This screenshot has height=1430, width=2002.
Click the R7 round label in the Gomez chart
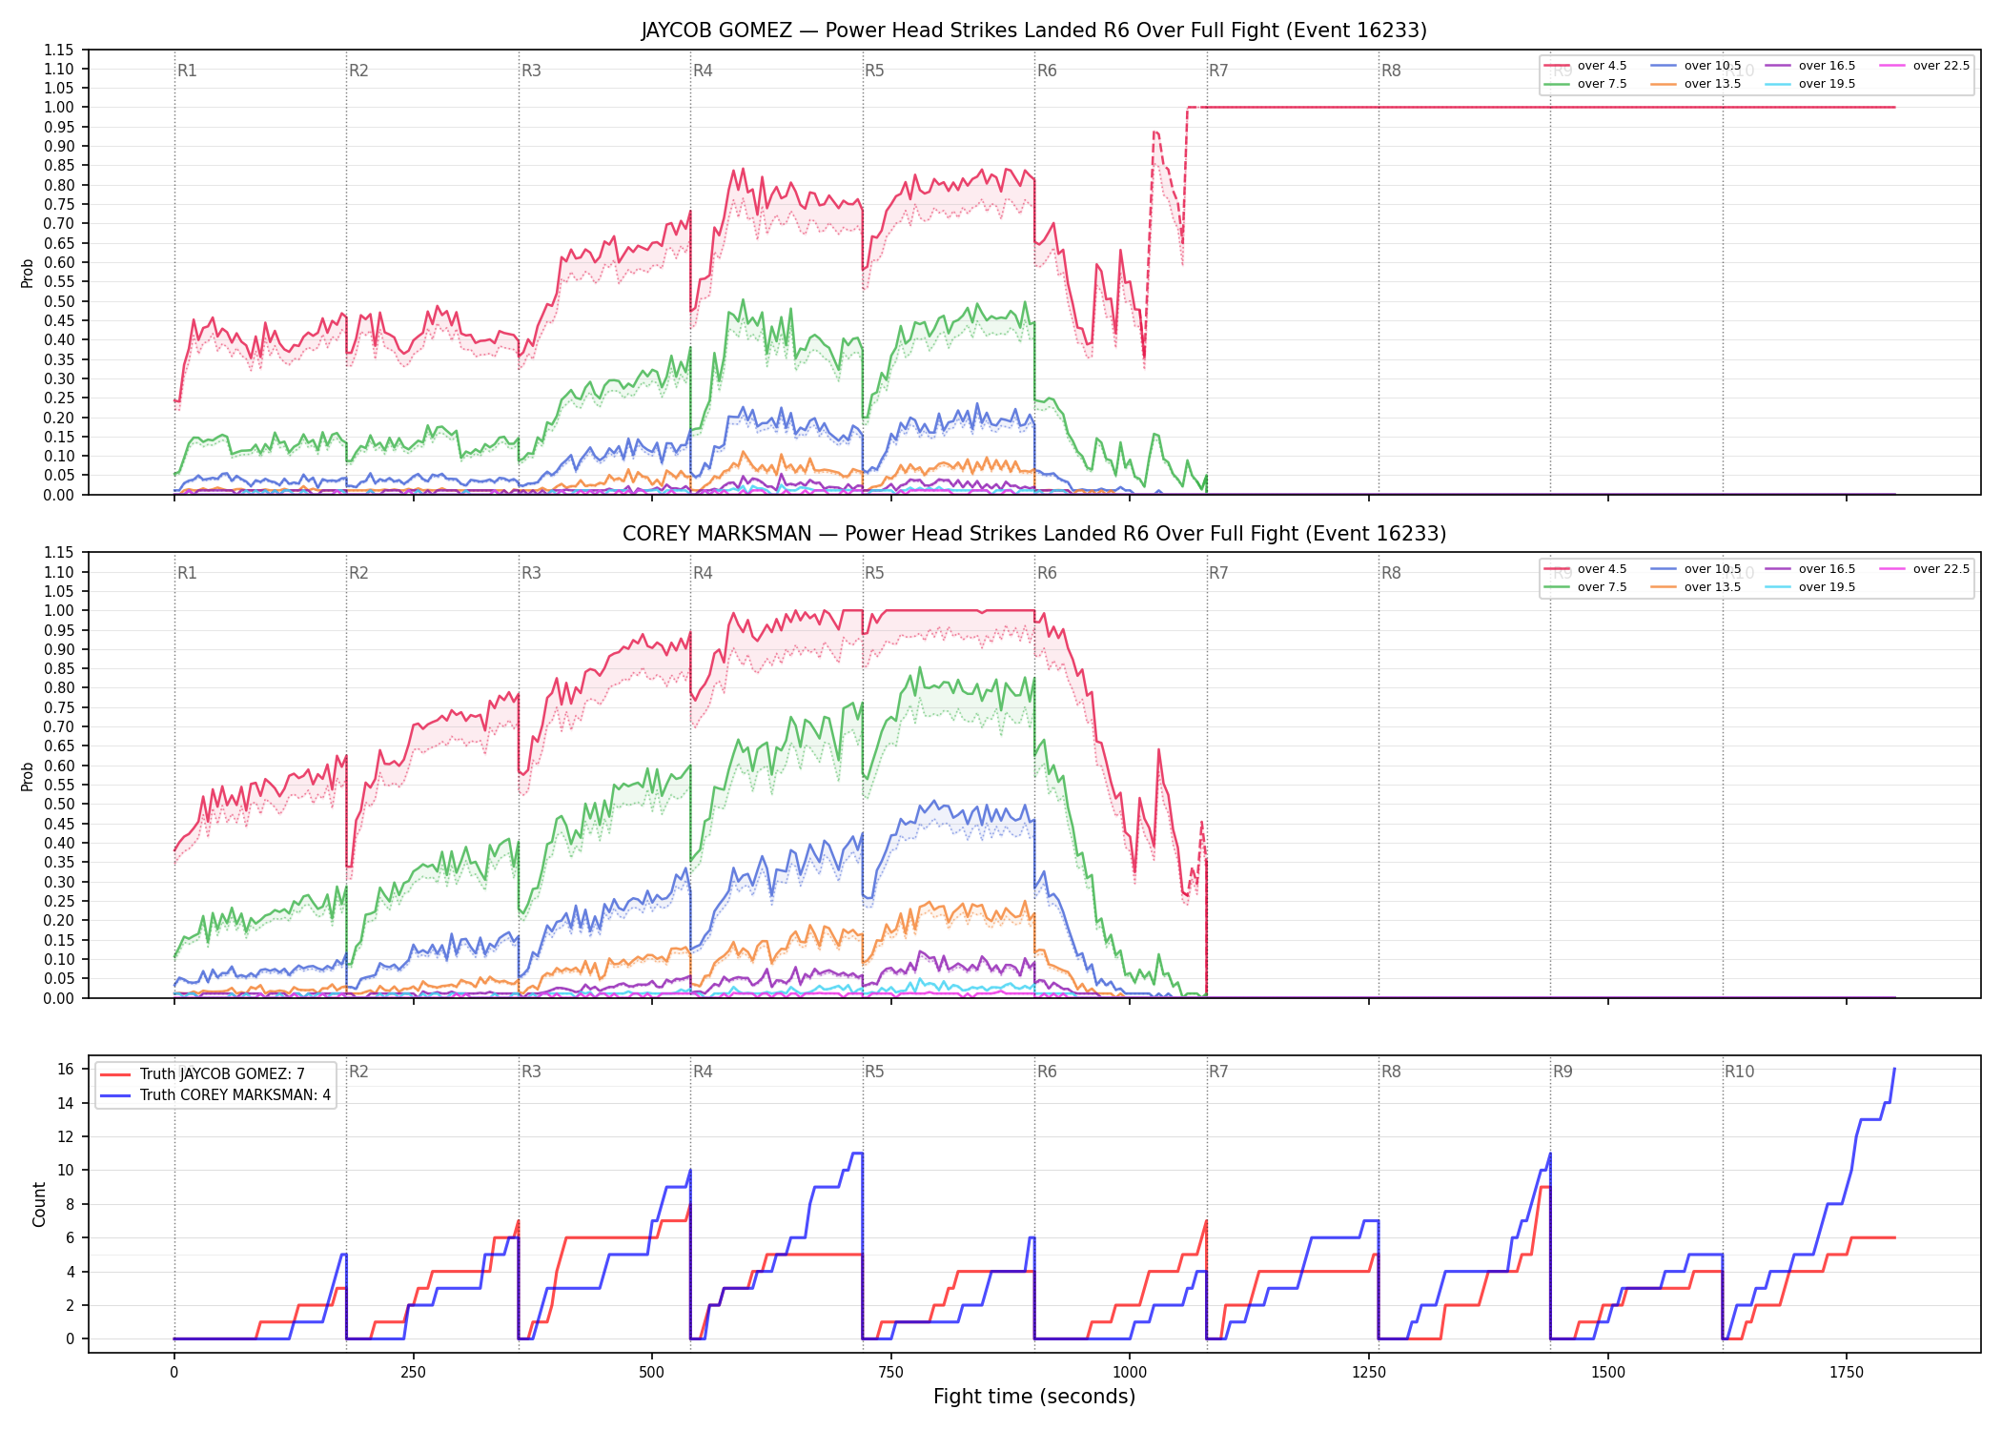(x=1218, y=71)
